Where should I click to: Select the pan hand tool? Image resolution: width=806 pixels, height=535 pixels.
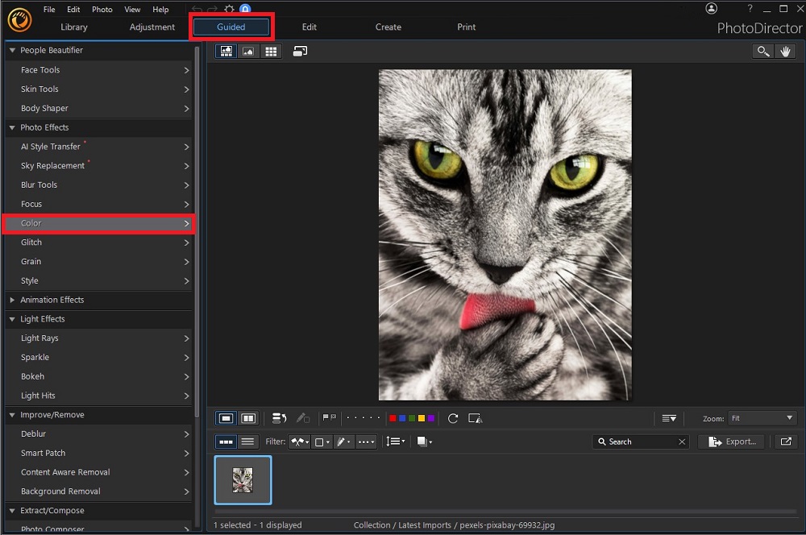[x=786, y=51]
